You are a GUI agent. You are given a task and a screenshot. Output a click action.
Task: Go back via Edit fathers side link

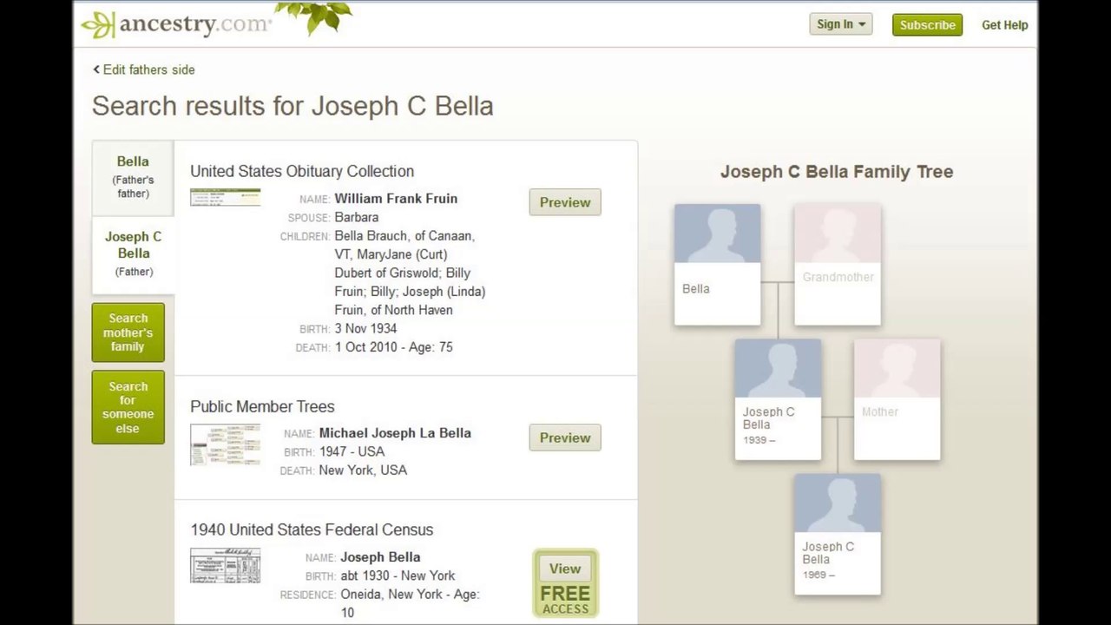144,69
